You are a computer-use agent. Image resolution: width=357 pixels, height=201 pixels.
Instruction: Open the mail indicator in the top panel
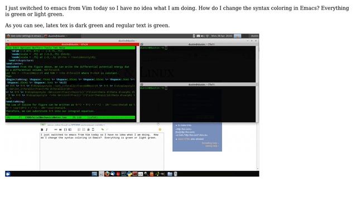(199, 36)
